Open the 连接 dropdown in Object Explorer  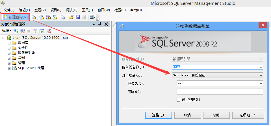coord(7,31)
